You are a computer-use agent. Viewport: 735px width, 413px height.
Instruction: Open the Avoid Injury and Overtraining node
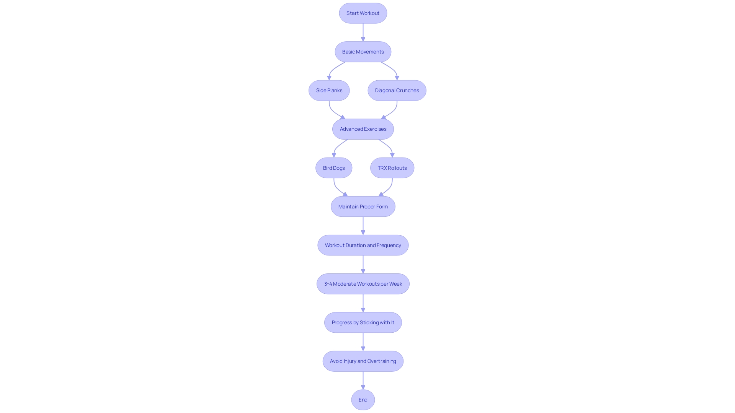click(x=363, y=361)
